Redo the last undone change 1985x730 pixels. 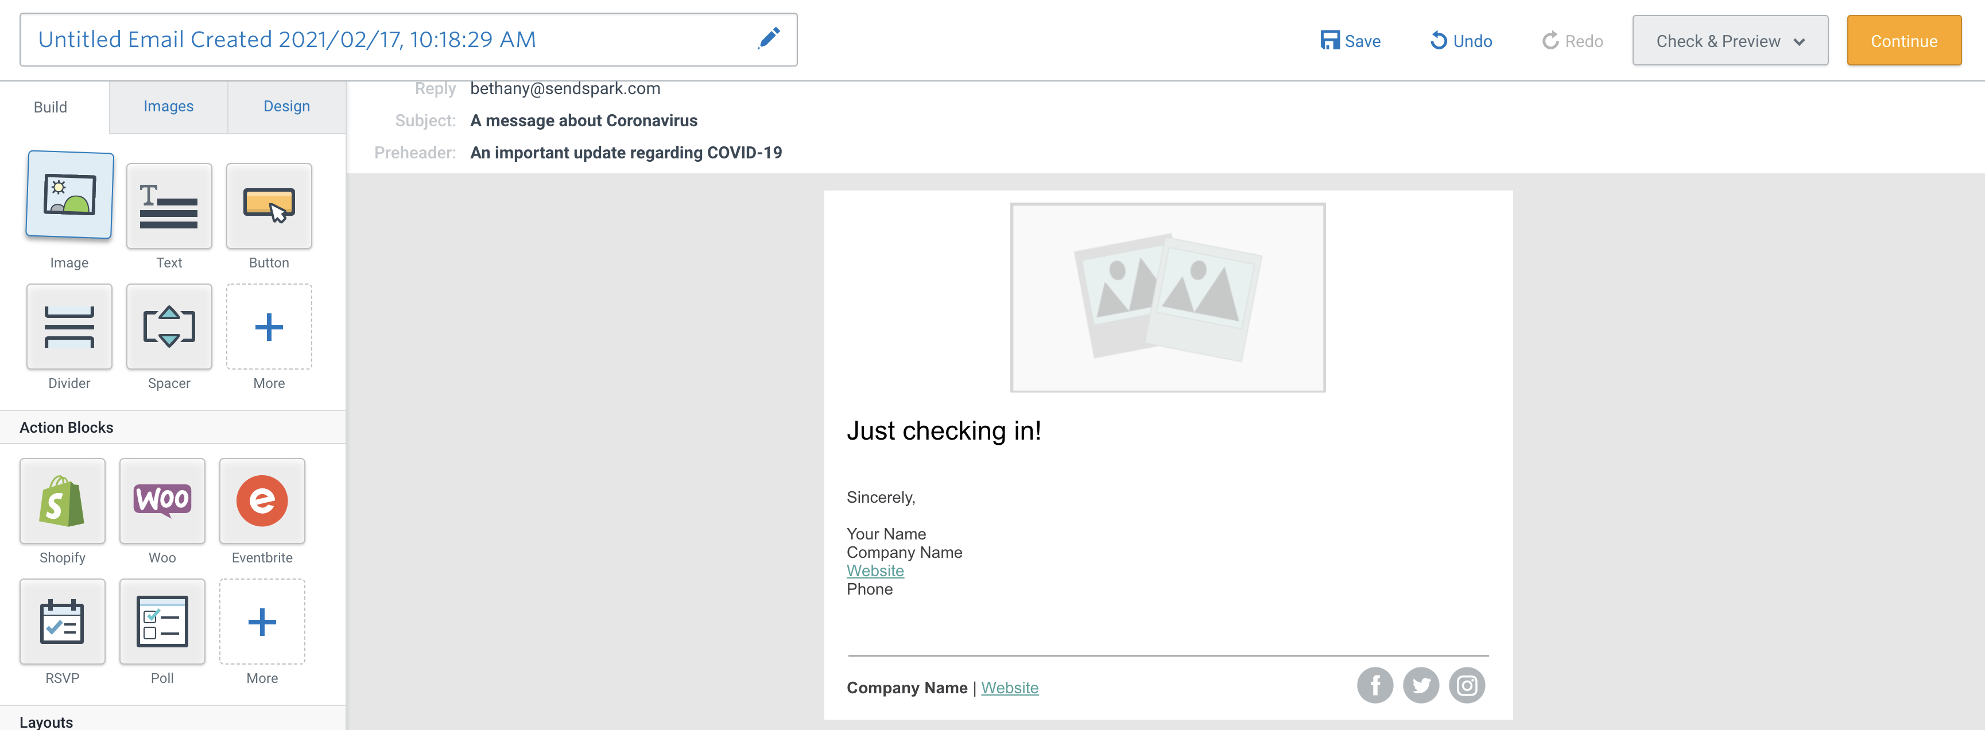click(x=1572, y=41)
